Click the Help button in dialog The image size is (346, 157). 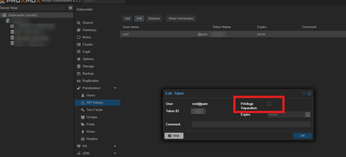[x=174, y=136]
